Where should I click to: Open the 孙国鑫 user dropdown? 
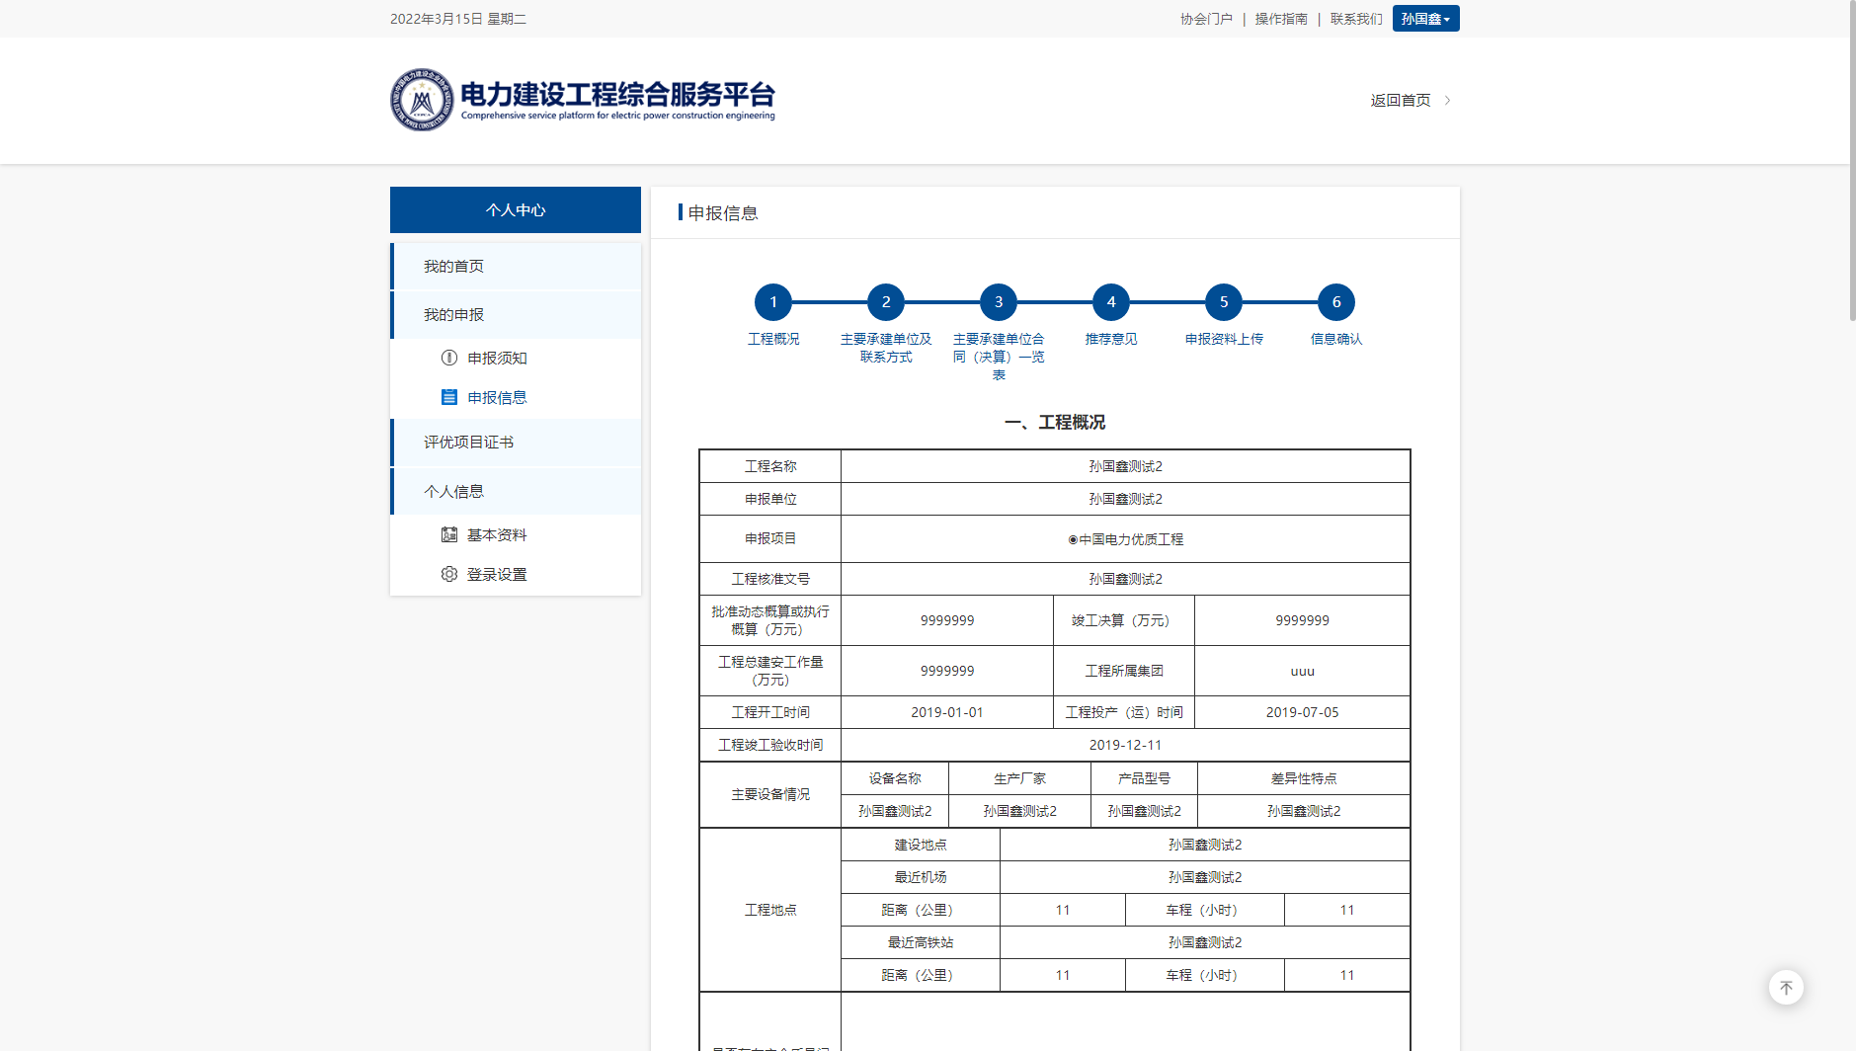point(1425,19)
